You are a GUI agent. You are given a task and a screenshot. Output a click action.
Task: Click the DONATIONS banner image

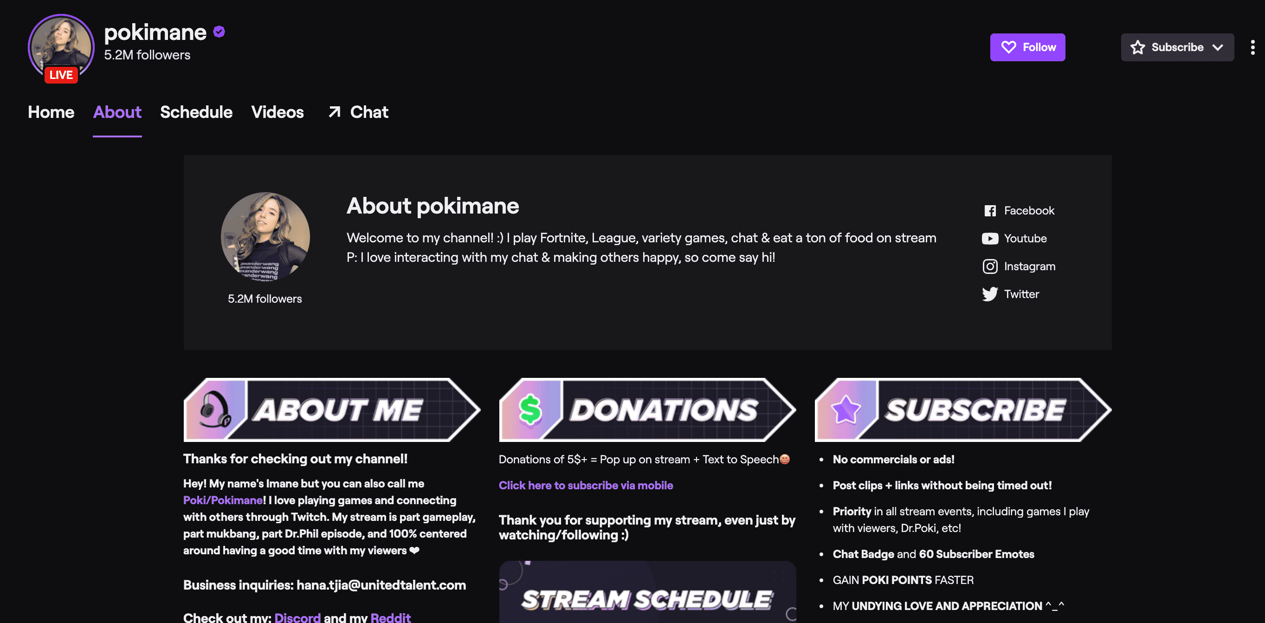coord(647,409)
